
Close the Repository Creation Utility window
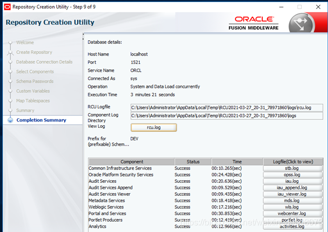coord(318,7)
